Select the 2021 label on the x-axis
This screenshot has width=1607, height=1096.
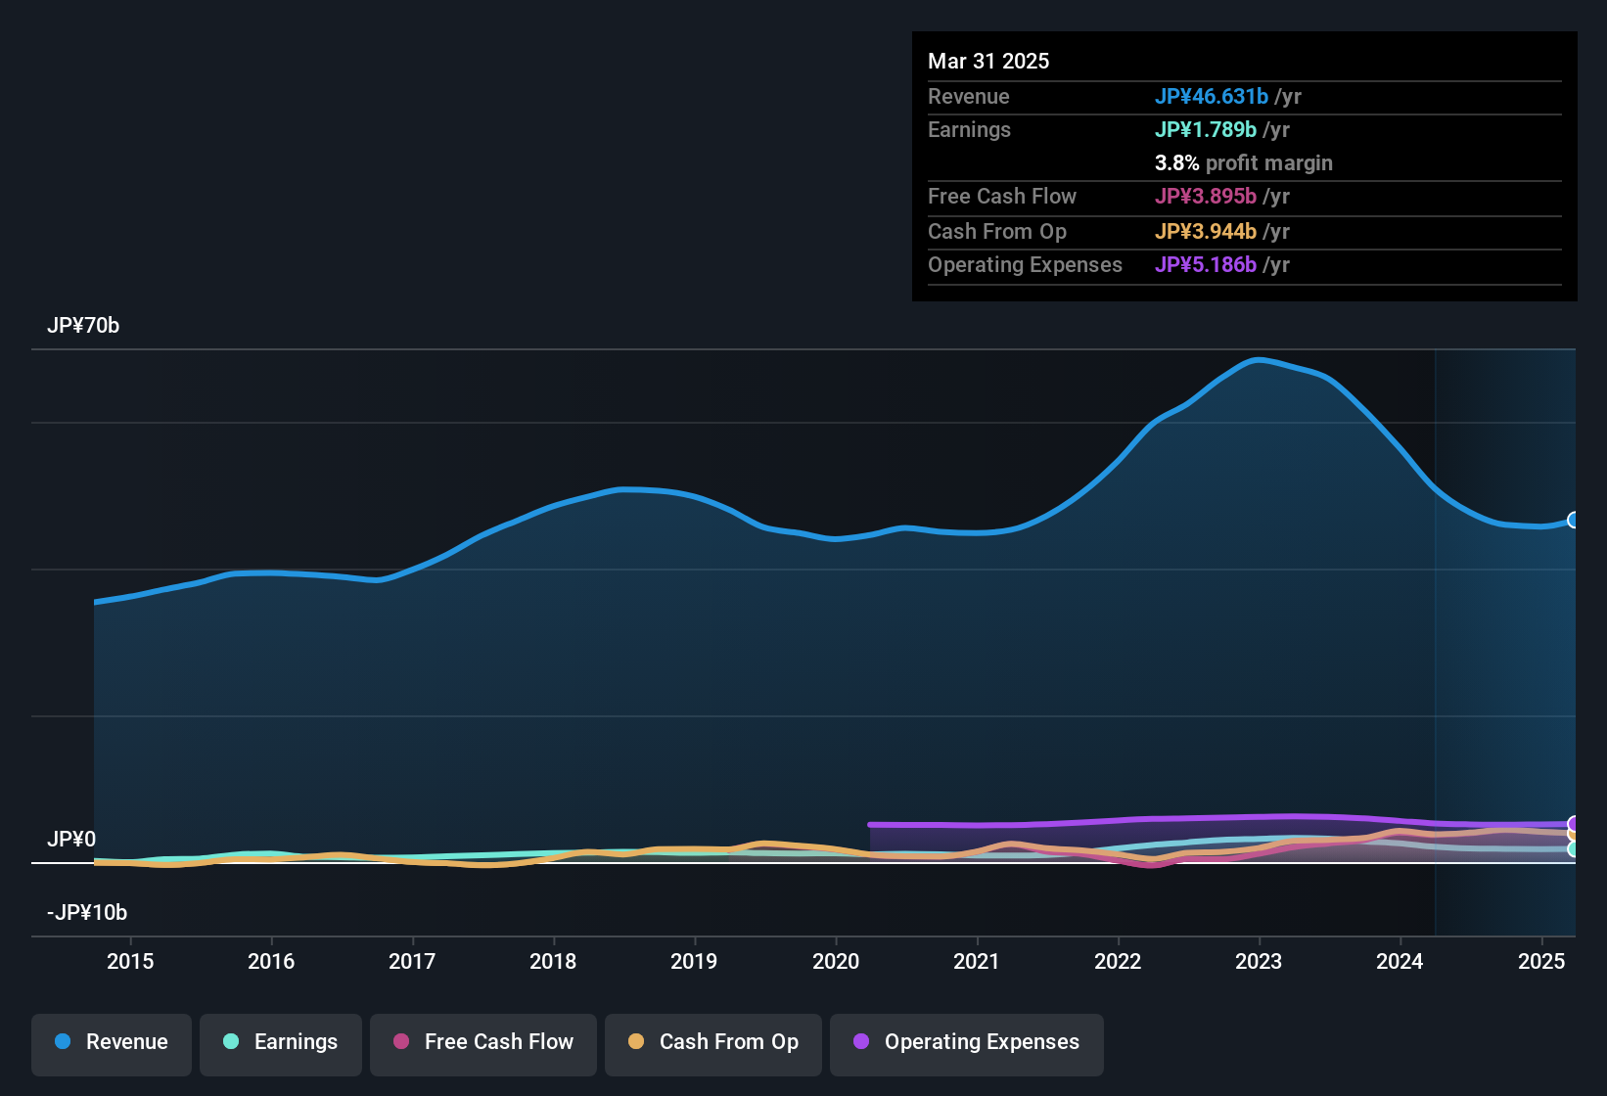(977, 961)
